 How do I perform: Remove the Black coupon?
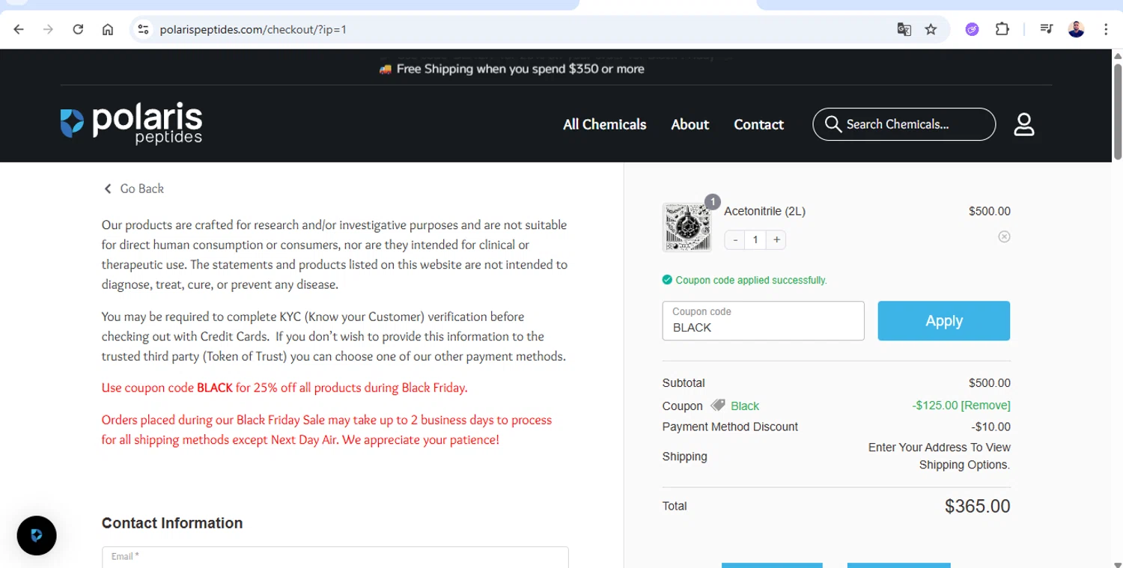click(x=985, y=405)
